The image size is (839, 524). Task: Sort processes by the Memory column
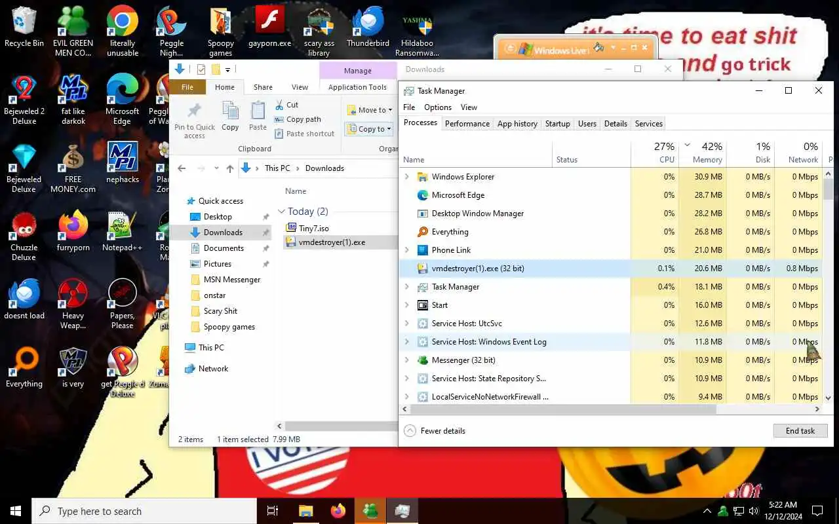[x=703, y=153]
